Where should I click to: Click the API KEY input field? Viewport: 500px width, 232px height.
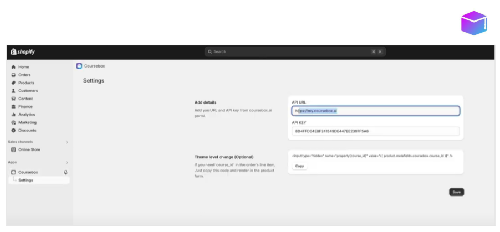tap(376, 131)
